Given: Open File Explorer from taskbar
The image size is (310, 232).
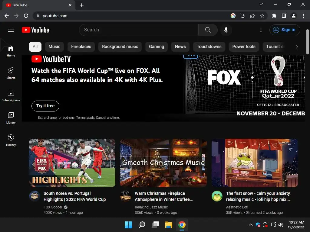Looking at the screenshot, I should point(168,225).
